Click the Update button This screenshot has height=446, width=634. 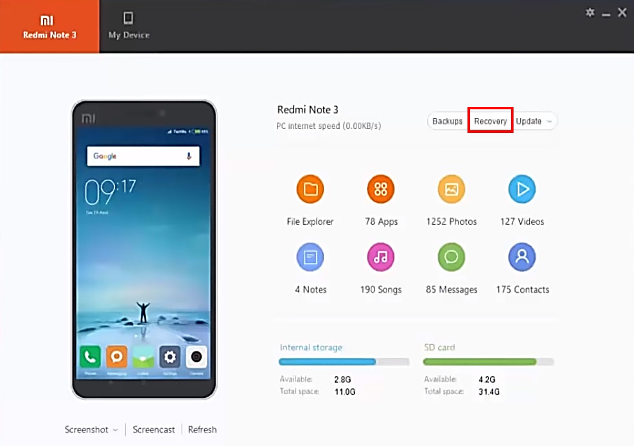pyautogui.click(x=529, y=121)
